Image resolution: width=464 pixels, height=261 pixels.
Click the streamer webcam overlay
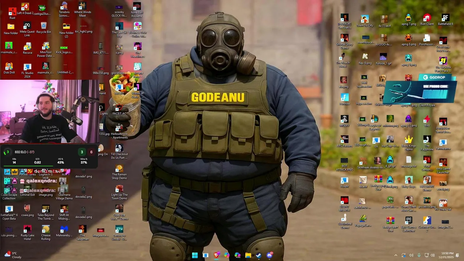[50, 111]
